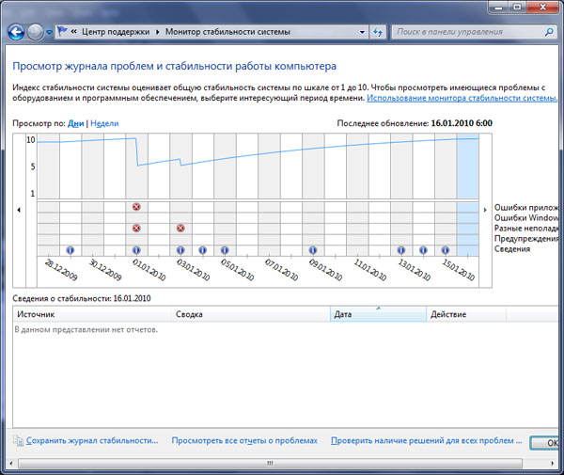Click the scrollbar right arrow at bottom
564x475 pixels.
553,464
